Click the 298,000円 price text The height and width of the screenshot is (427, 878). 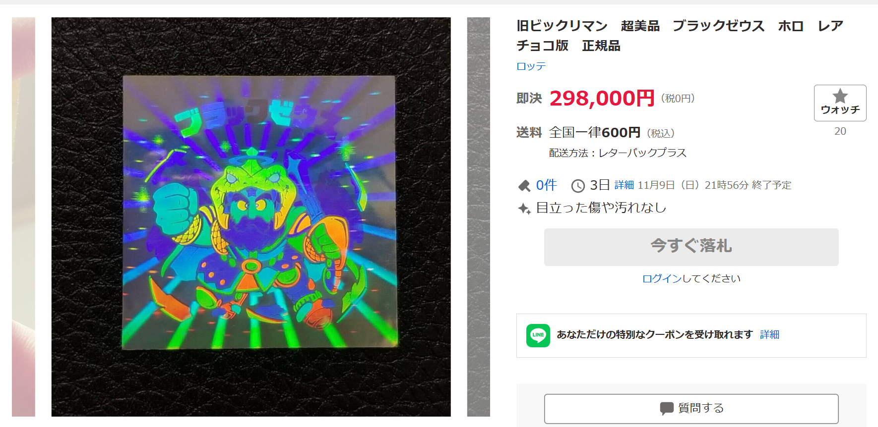click(x=602, y=98)
